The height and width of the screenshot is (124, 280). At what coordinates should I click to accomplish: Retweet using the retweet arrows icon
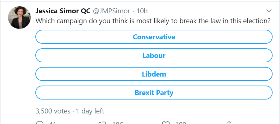tap(102, 123)
